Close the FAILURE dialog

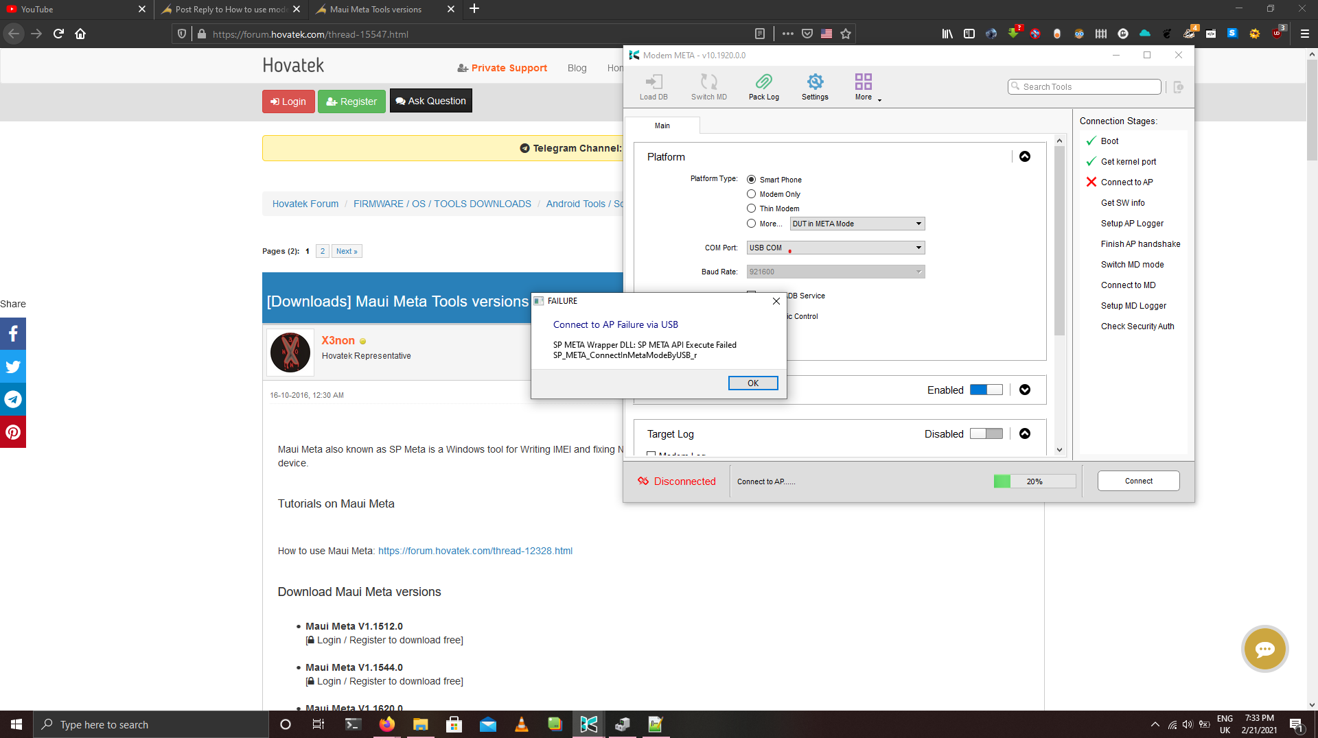[776, 301]
